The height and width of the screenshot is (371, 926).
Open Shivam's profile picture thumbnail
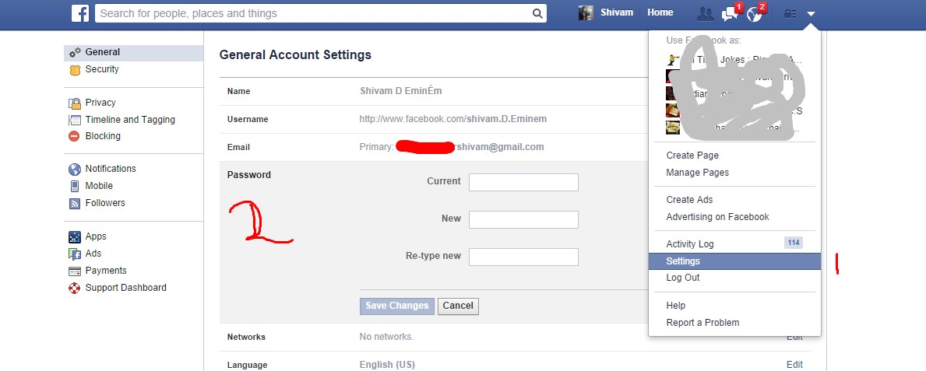click(x=586, y=13)
